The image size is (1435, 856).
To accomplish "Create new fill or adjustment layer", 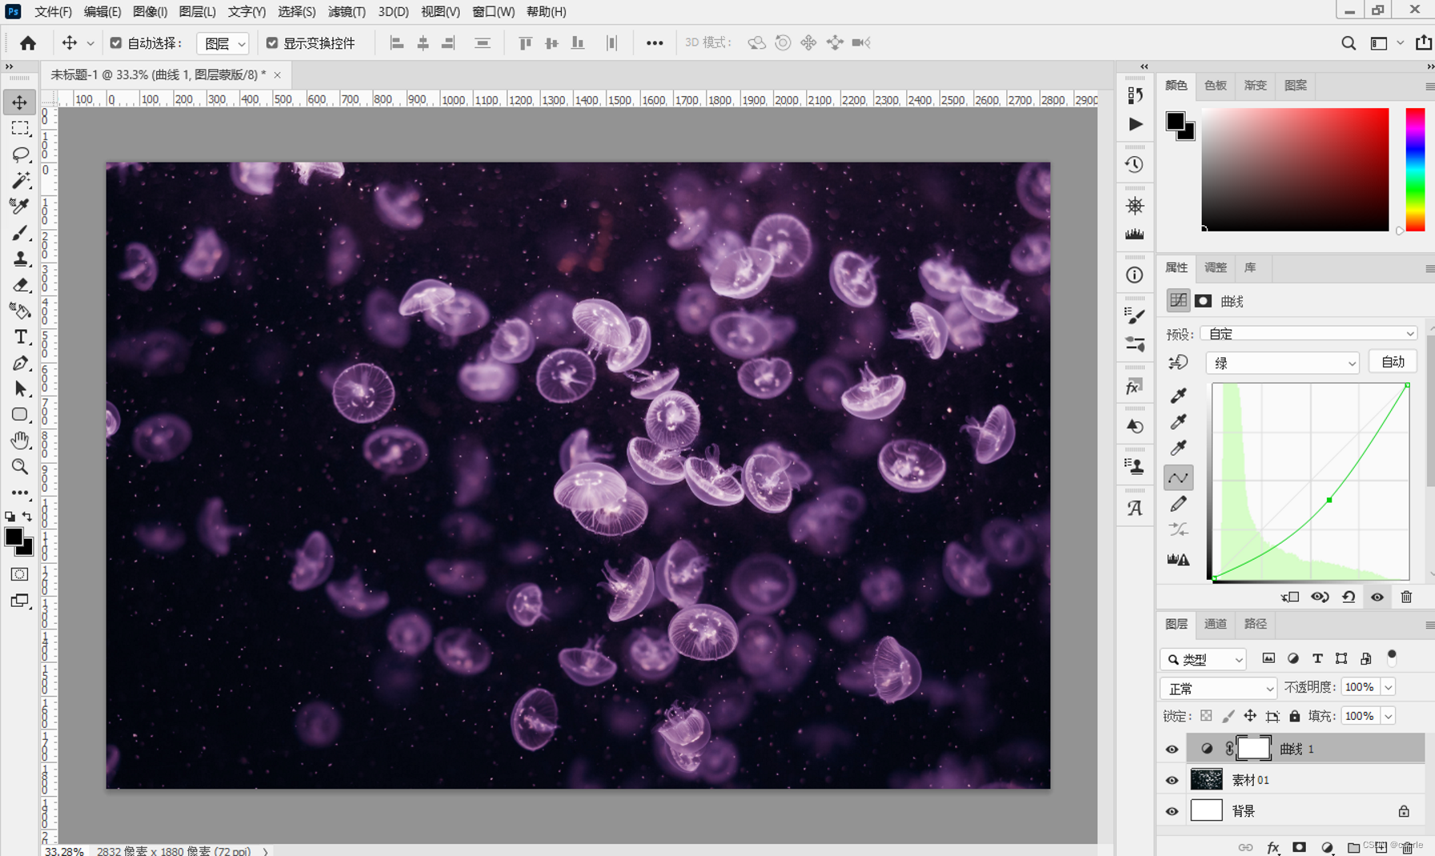I will tap(1327, 847).
